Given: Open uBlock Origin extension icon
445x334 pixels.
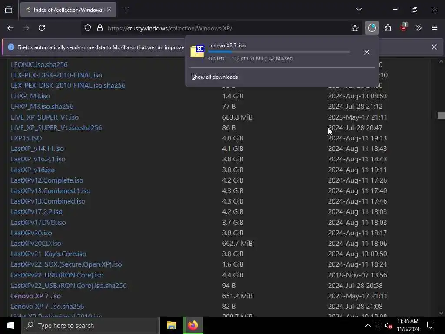Looking at the screenshot, I should click(404, 27).
